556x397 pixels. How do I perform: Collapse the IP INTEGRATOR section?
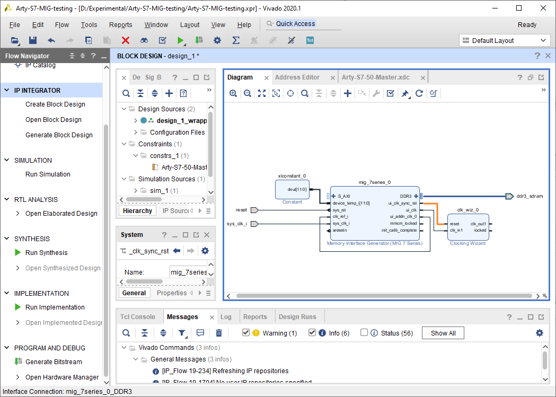(7, 91)
